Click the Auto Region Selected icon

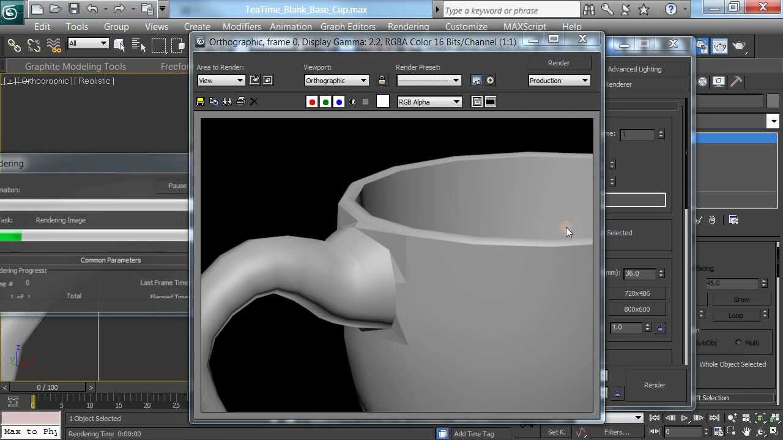pyautogui.click(x=267, y=80)
